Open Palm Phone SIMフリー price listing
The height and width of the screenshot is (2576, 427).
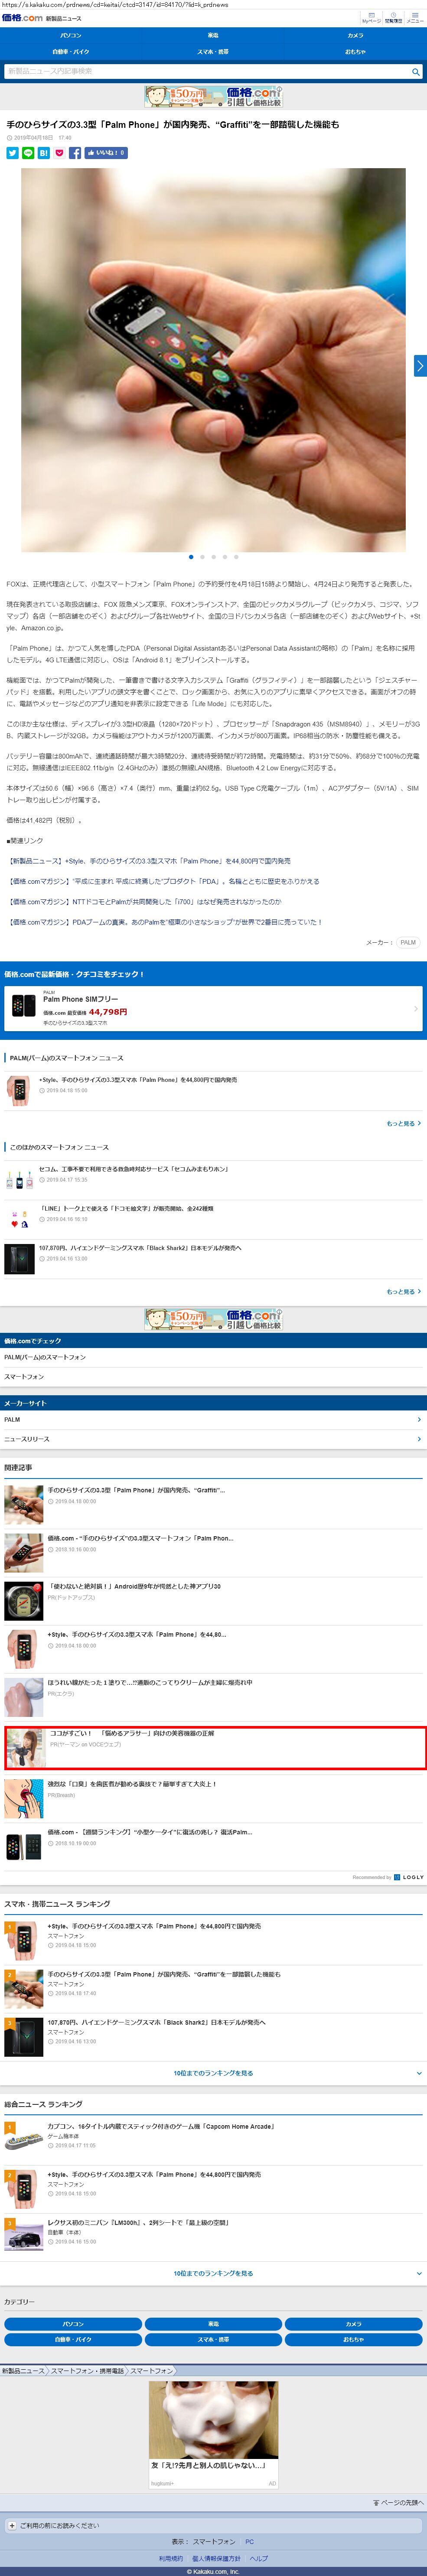click(x=213, y=1009)
